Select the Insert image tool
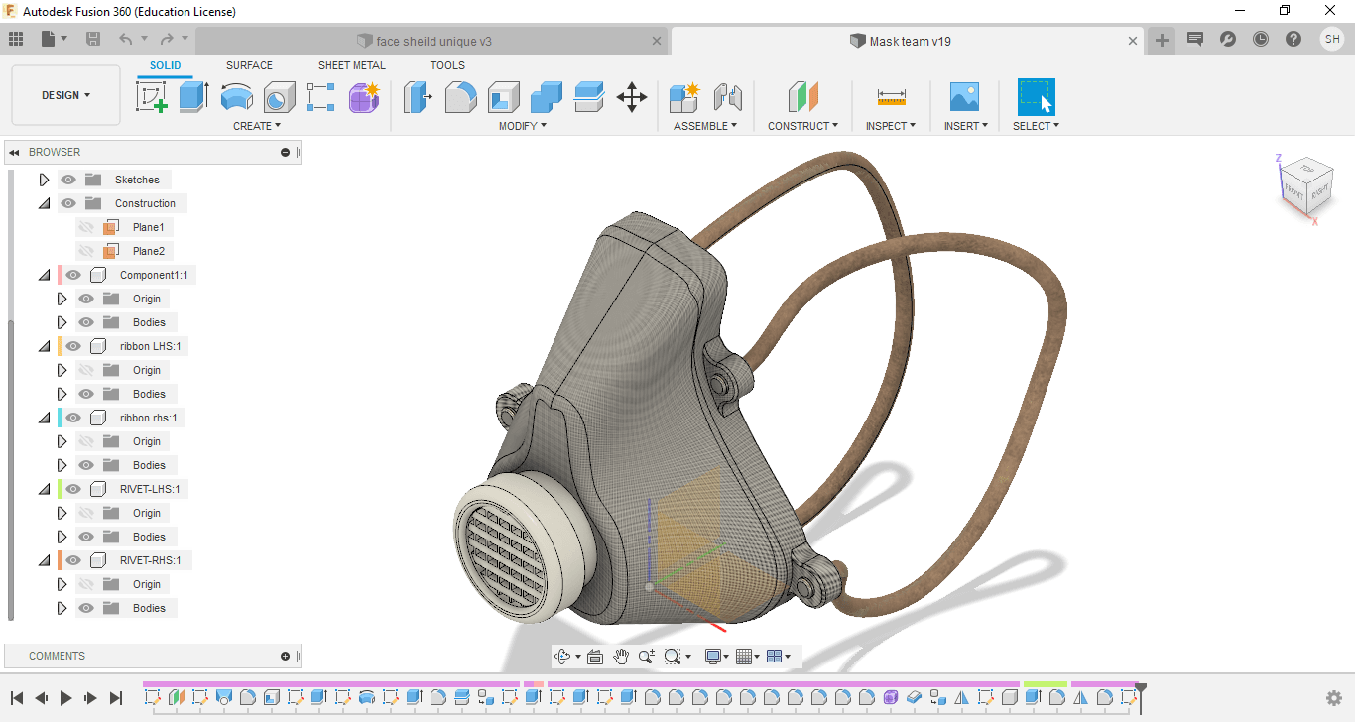This screenshot has height=722, width=1355. tap(964, 97)
